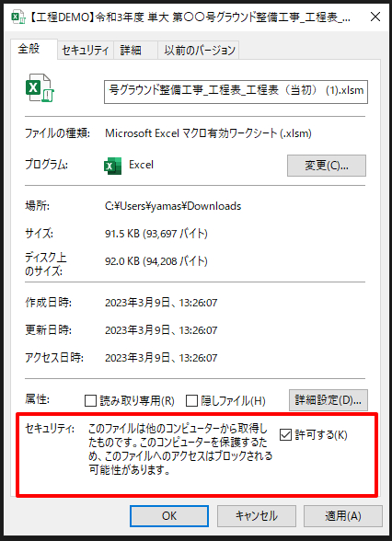This screenshot has width=392, height=541.
Task: Confirm with the OK button
Action: [169, 516]
